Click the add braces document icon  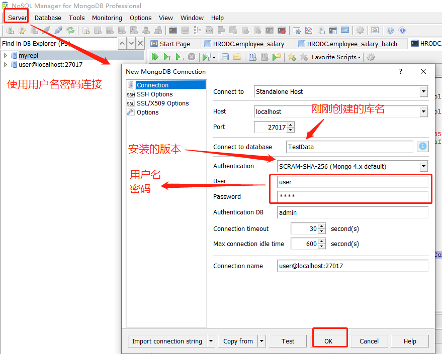click(252, 57)
